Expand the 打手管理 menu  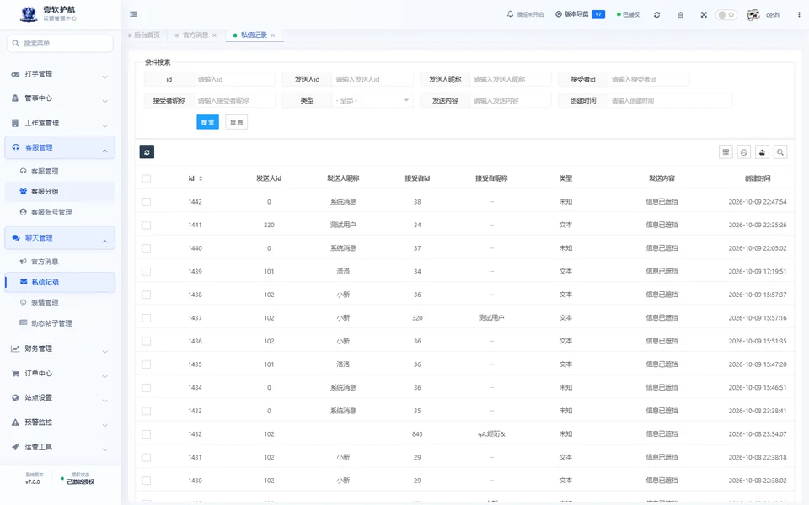[60, 74]
